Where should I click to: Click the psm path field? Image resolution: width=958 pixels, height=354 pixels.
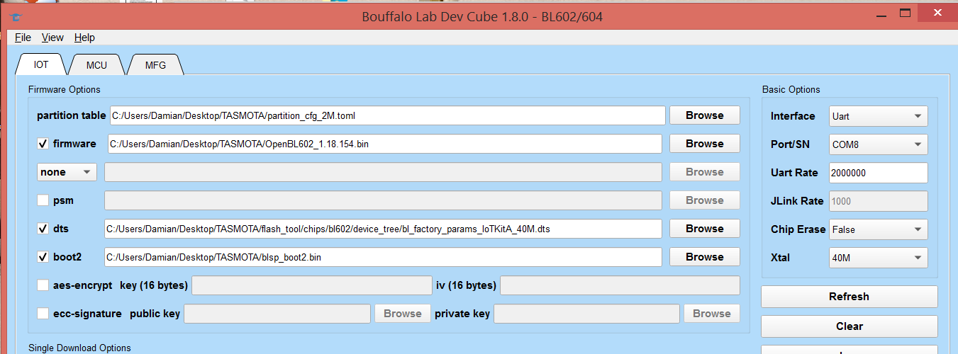(x=383, y=200)
